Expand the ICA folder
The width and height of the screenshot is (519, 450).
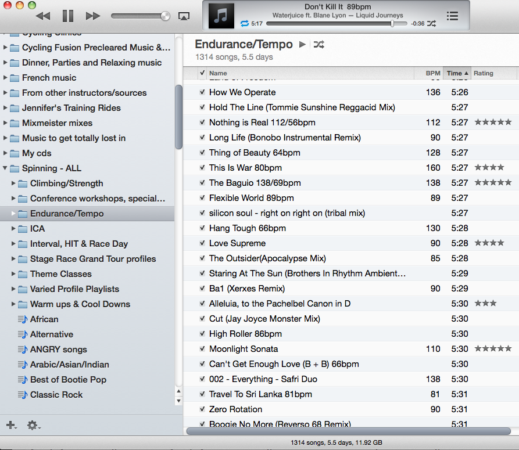coord(13,228)
